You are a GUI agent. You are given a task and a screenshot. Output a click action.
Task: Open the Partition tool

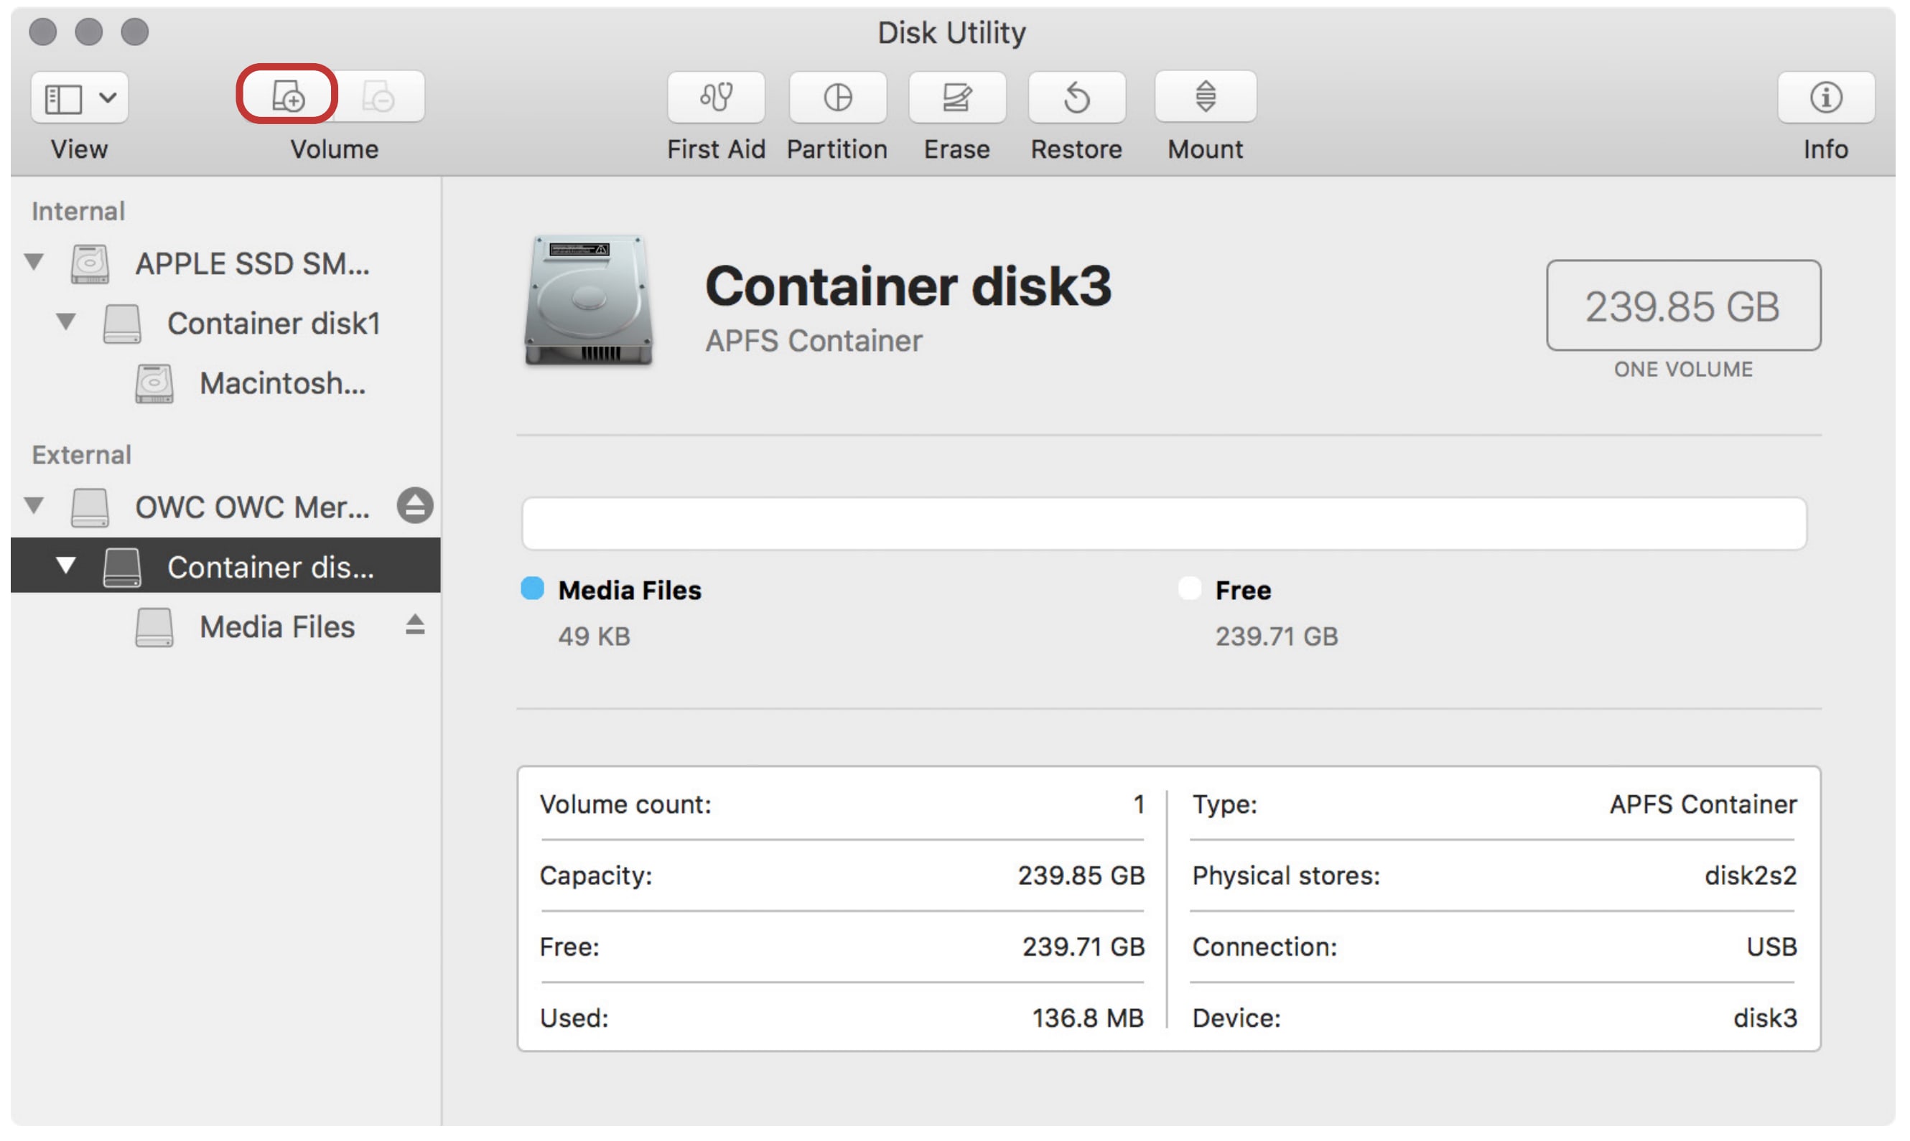pos(837,97)
